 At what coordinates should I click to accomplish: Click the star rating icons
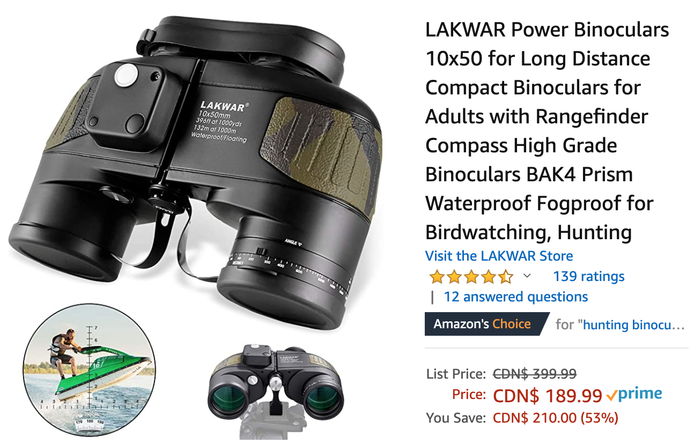[x=471, y=277]
